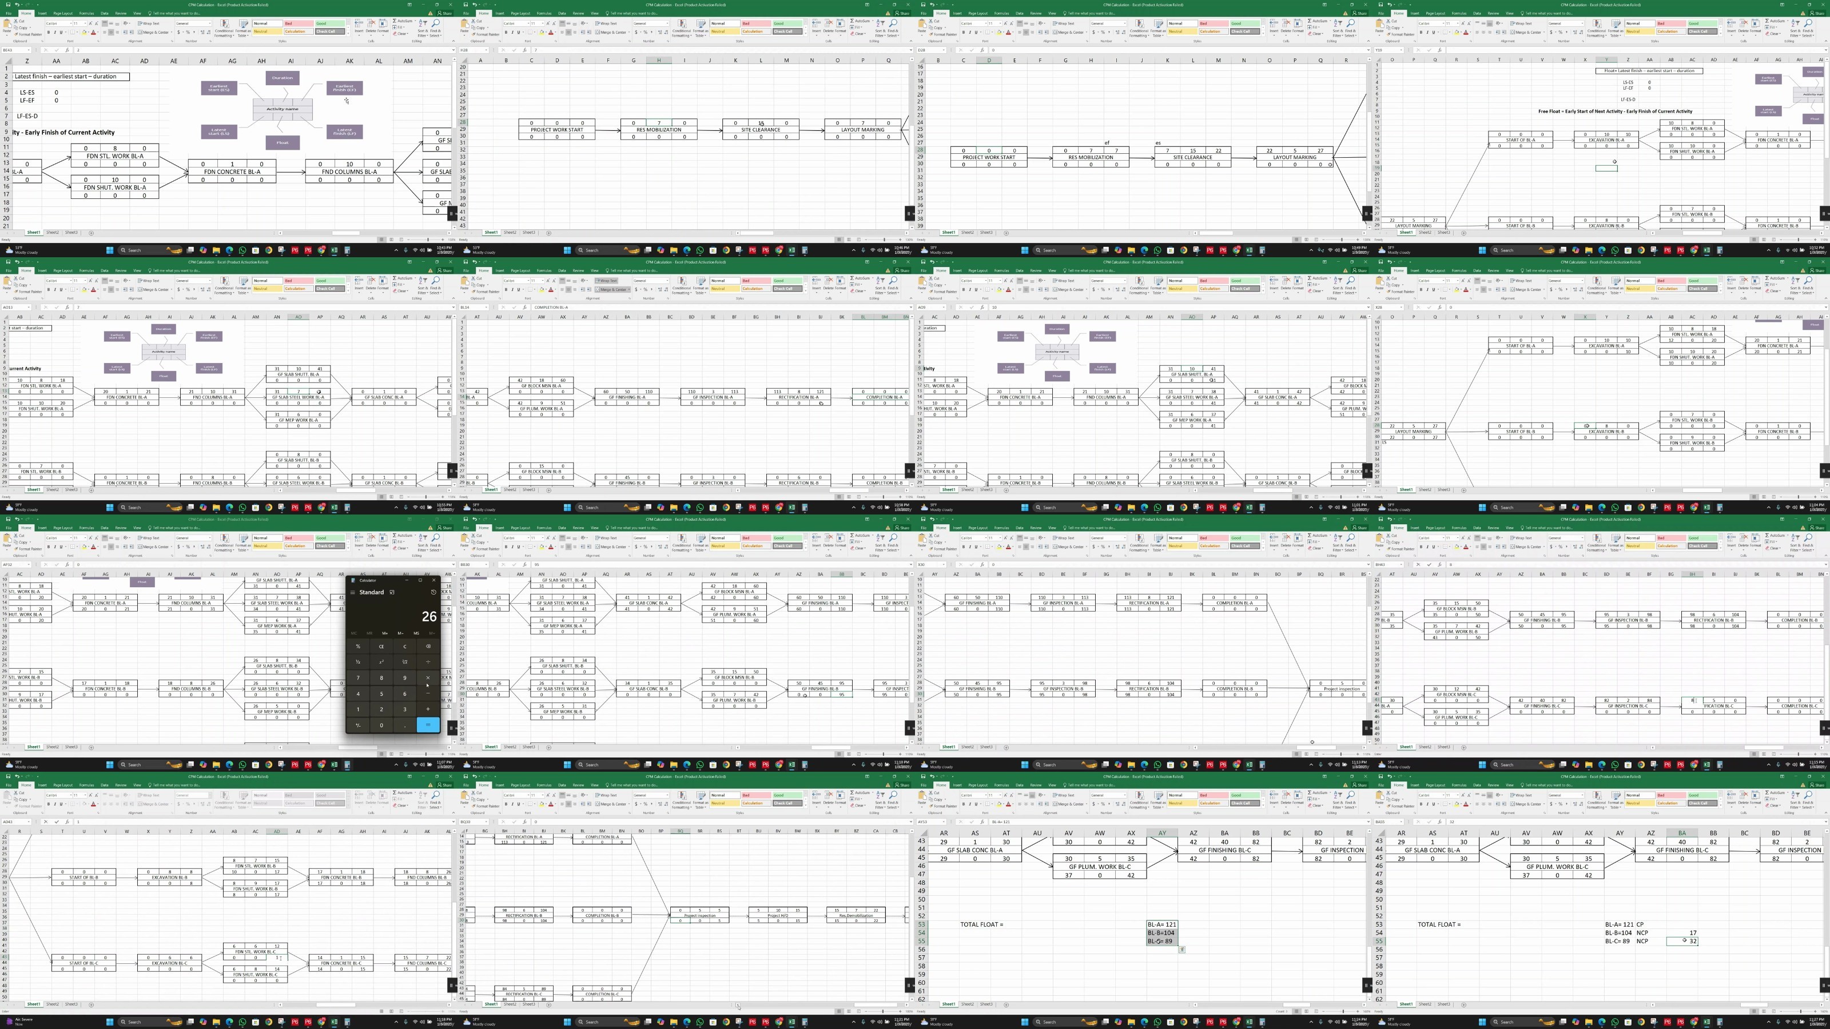
Task: Click the reciprocal 1/x key in Calculator
Action: (359, 663)
